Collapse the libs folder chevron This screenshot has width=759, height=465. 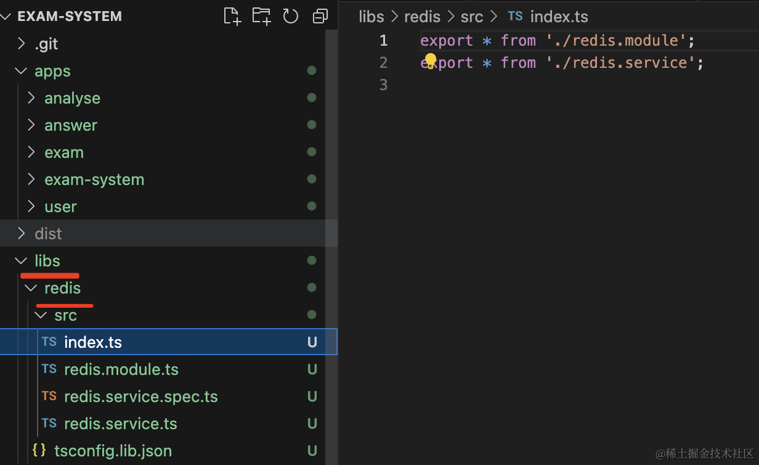click(x=21, y=261)
